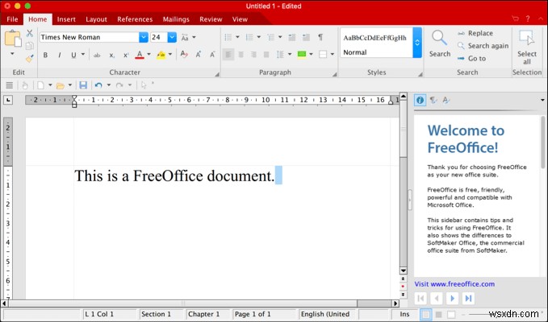Viewport: 548px width, 322px height.
Task: Click the Decrease indent icon
Action: pyautogui.click(x=292, y=37)
